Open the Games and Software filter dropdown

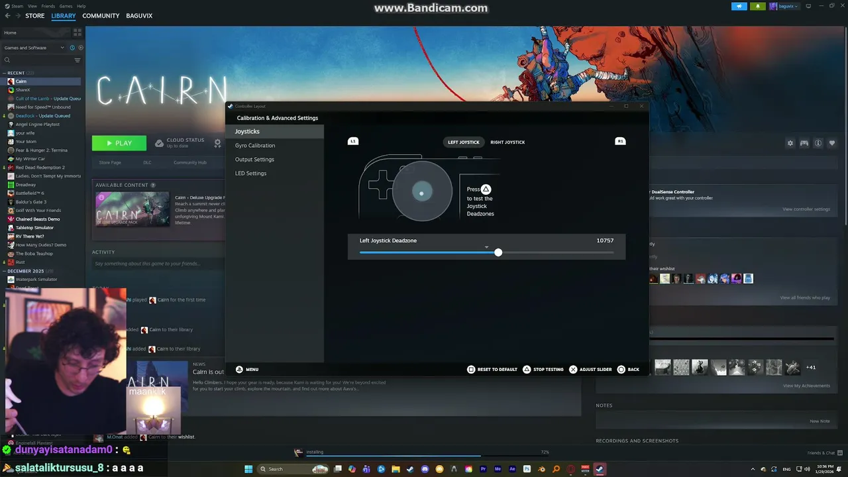[34, 48]
